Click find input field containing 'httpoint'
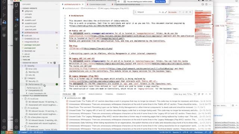 point(148,12)
